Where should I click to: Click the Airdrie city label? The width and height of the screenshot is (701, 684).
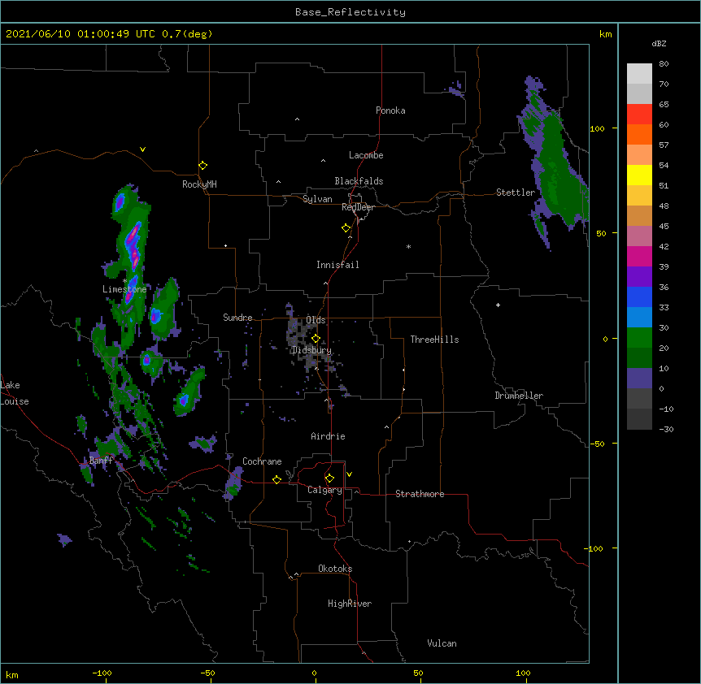(328, 436)
